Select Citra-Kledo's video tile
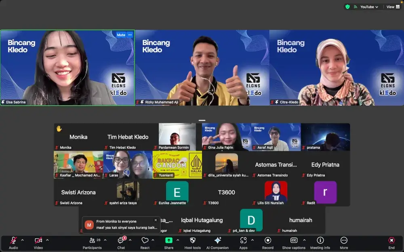This screenshot has width=404, height=252. coord(337,68)
